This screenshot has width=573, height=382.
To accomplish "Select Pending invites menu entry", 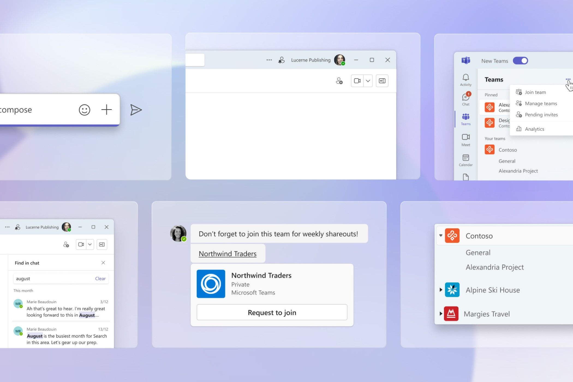I will 541,115.
